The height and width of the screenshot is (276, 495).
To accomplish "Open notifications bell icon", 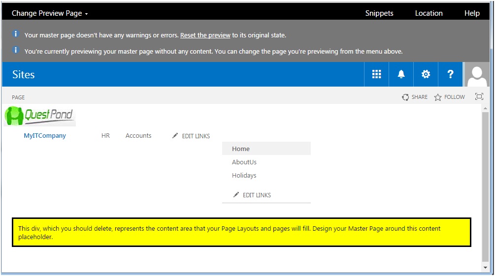I will [401, 74].
